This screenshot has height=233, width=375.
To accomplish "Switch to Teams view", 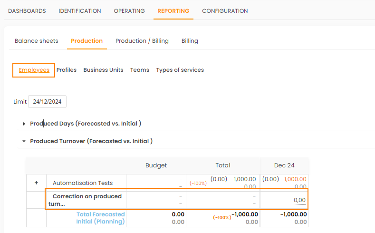I will (140, 70).
